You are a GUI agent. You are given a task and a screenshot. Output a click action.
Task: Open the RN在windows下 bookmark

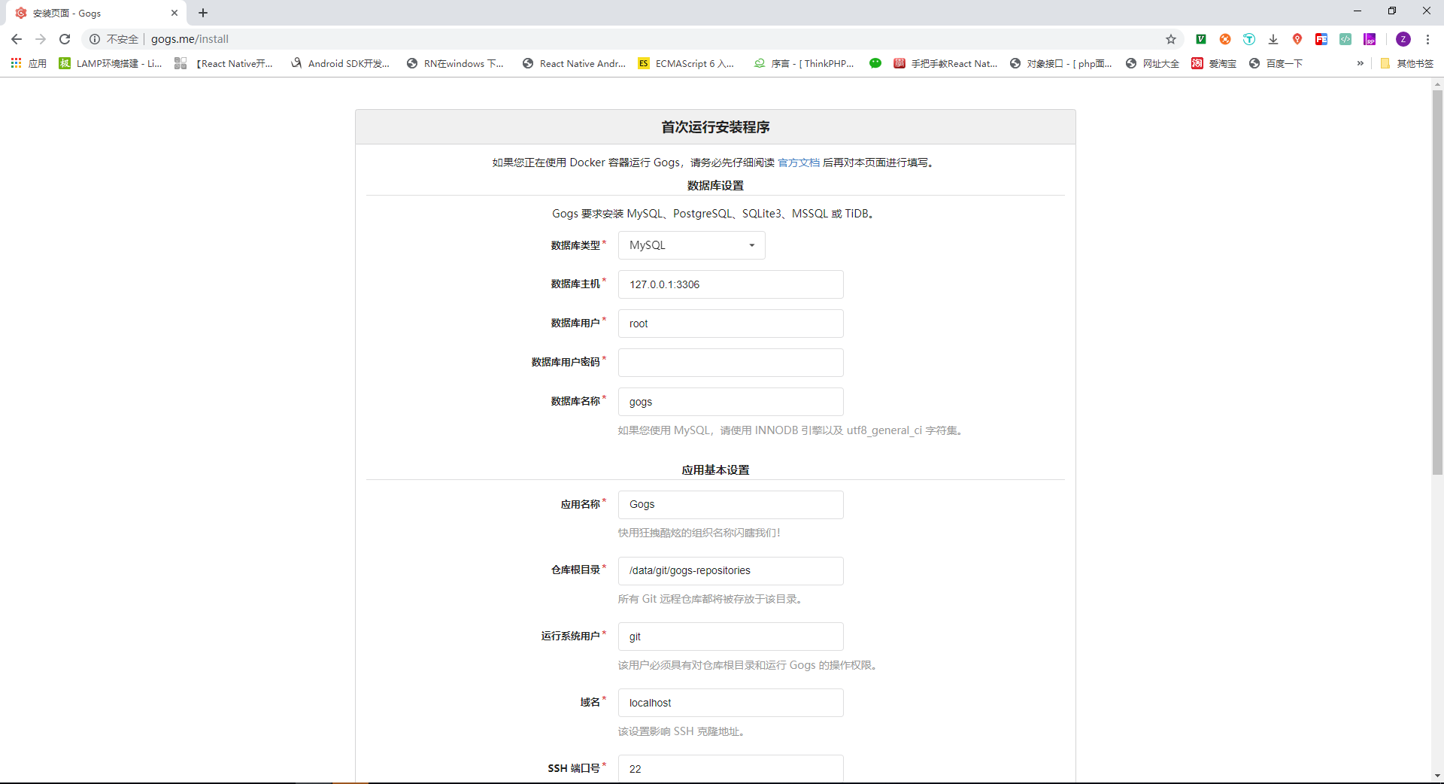coord(456,63)
